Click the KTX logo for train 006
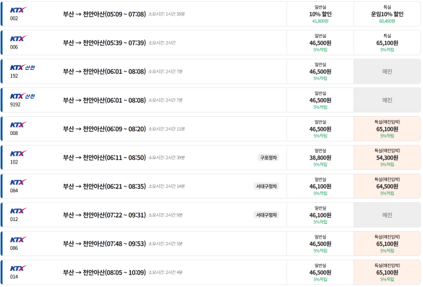This screenshot has height=287, width=423. coord(18,38)
